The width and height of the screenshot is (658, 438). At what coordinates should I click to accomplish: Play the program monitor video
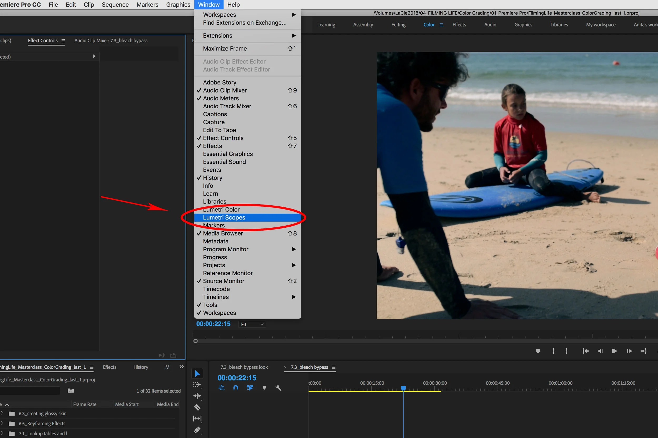[614, 351]
